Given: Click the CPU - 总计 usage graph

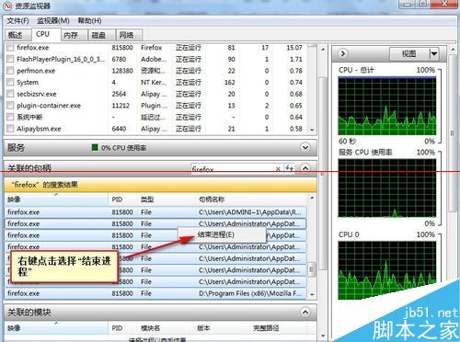Looking at the screenshot, I should [387, 106].
